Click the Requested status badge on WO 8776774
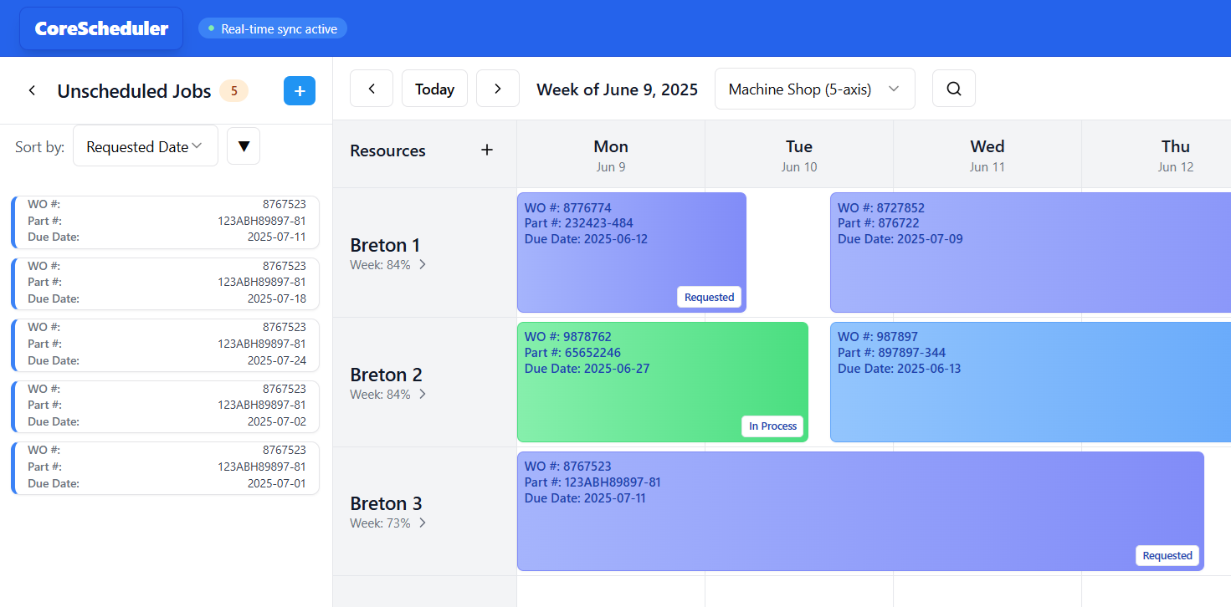The width and height of the screenshot is (1231, 607). (709, 297)
